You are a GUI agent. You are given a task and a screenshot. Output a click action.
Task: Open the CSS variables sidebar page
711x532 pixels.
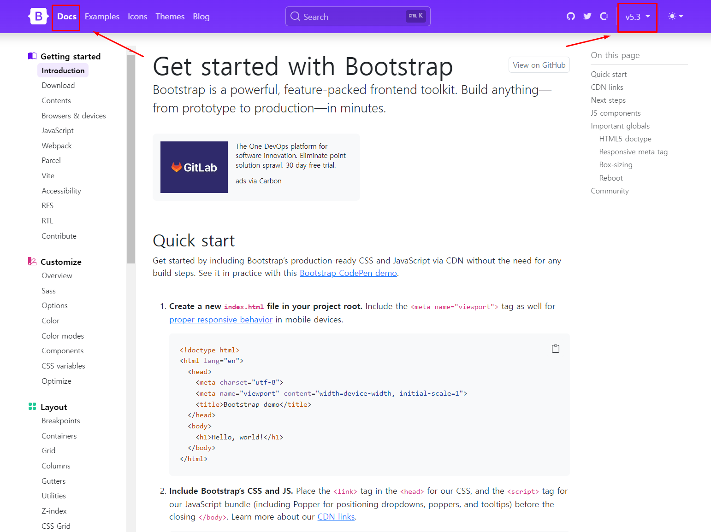pos(63,366)
